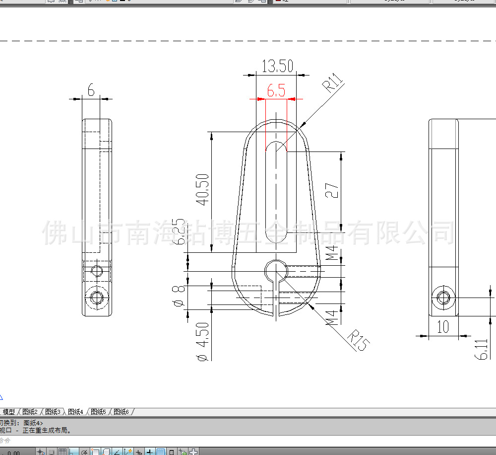Switch to the 图纸6 layout tab

coord(121,412)
